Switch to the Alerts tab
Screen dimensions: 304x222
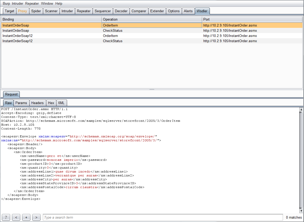pyautogui.click(x=188, y=11)
